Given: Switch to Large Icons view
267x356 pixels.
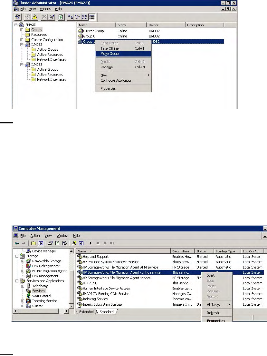Looking at the screenshot, I should point(71,17).
